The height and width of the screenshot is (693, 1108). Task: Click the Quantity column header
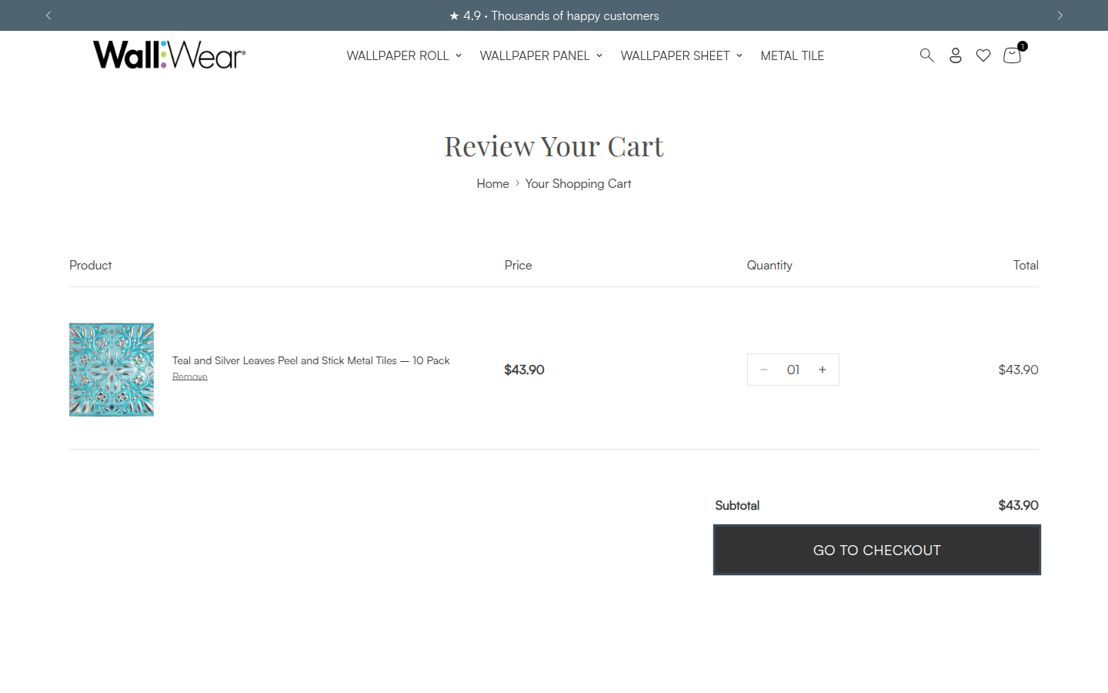click(x=769, y=265)
